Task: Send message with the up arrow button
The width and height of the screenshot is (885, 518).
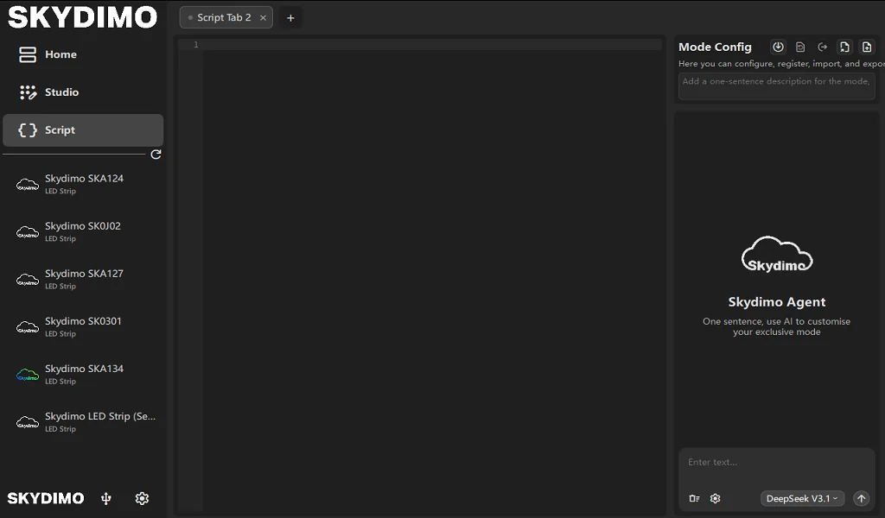Action: 861,498
